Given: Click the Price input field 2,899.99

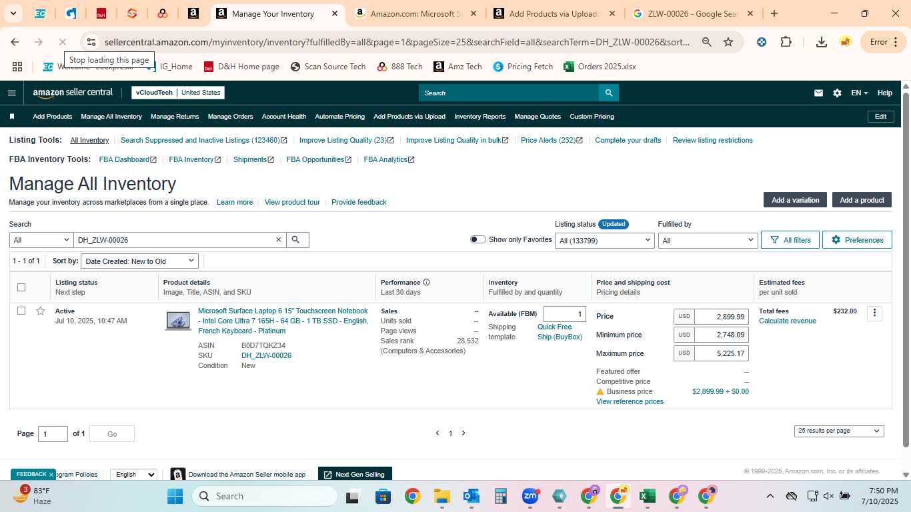Looking at the screenshot, I should click(x=721, y=317).
